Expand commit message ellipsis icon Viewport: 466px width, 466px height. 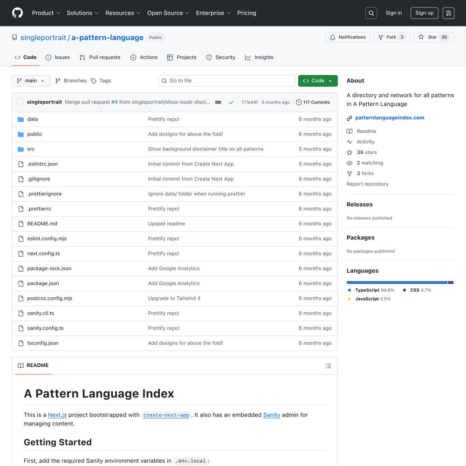218,103
